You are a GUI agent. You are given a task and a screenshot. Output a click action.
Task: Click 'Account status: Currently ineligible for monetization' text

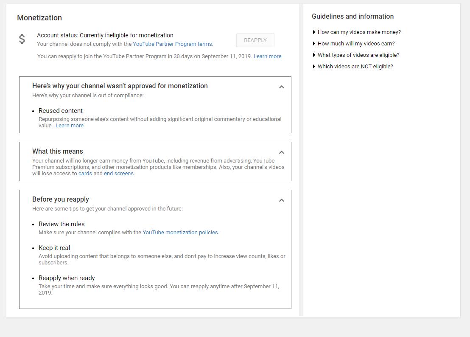click(105, 35)
